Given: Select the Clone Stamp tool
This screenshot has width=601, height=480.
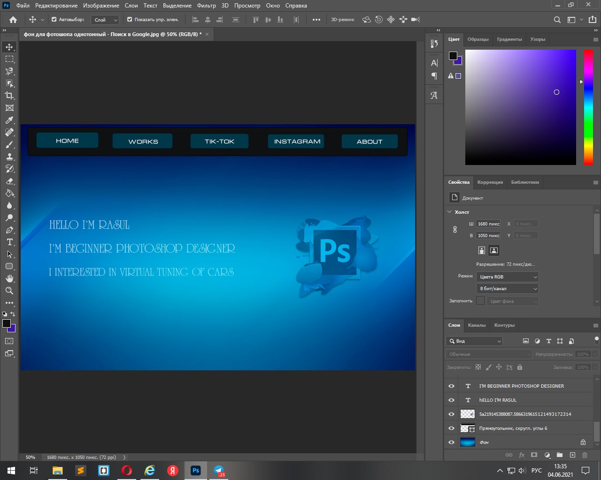Looking at the screenshot, I should [9, 157].
